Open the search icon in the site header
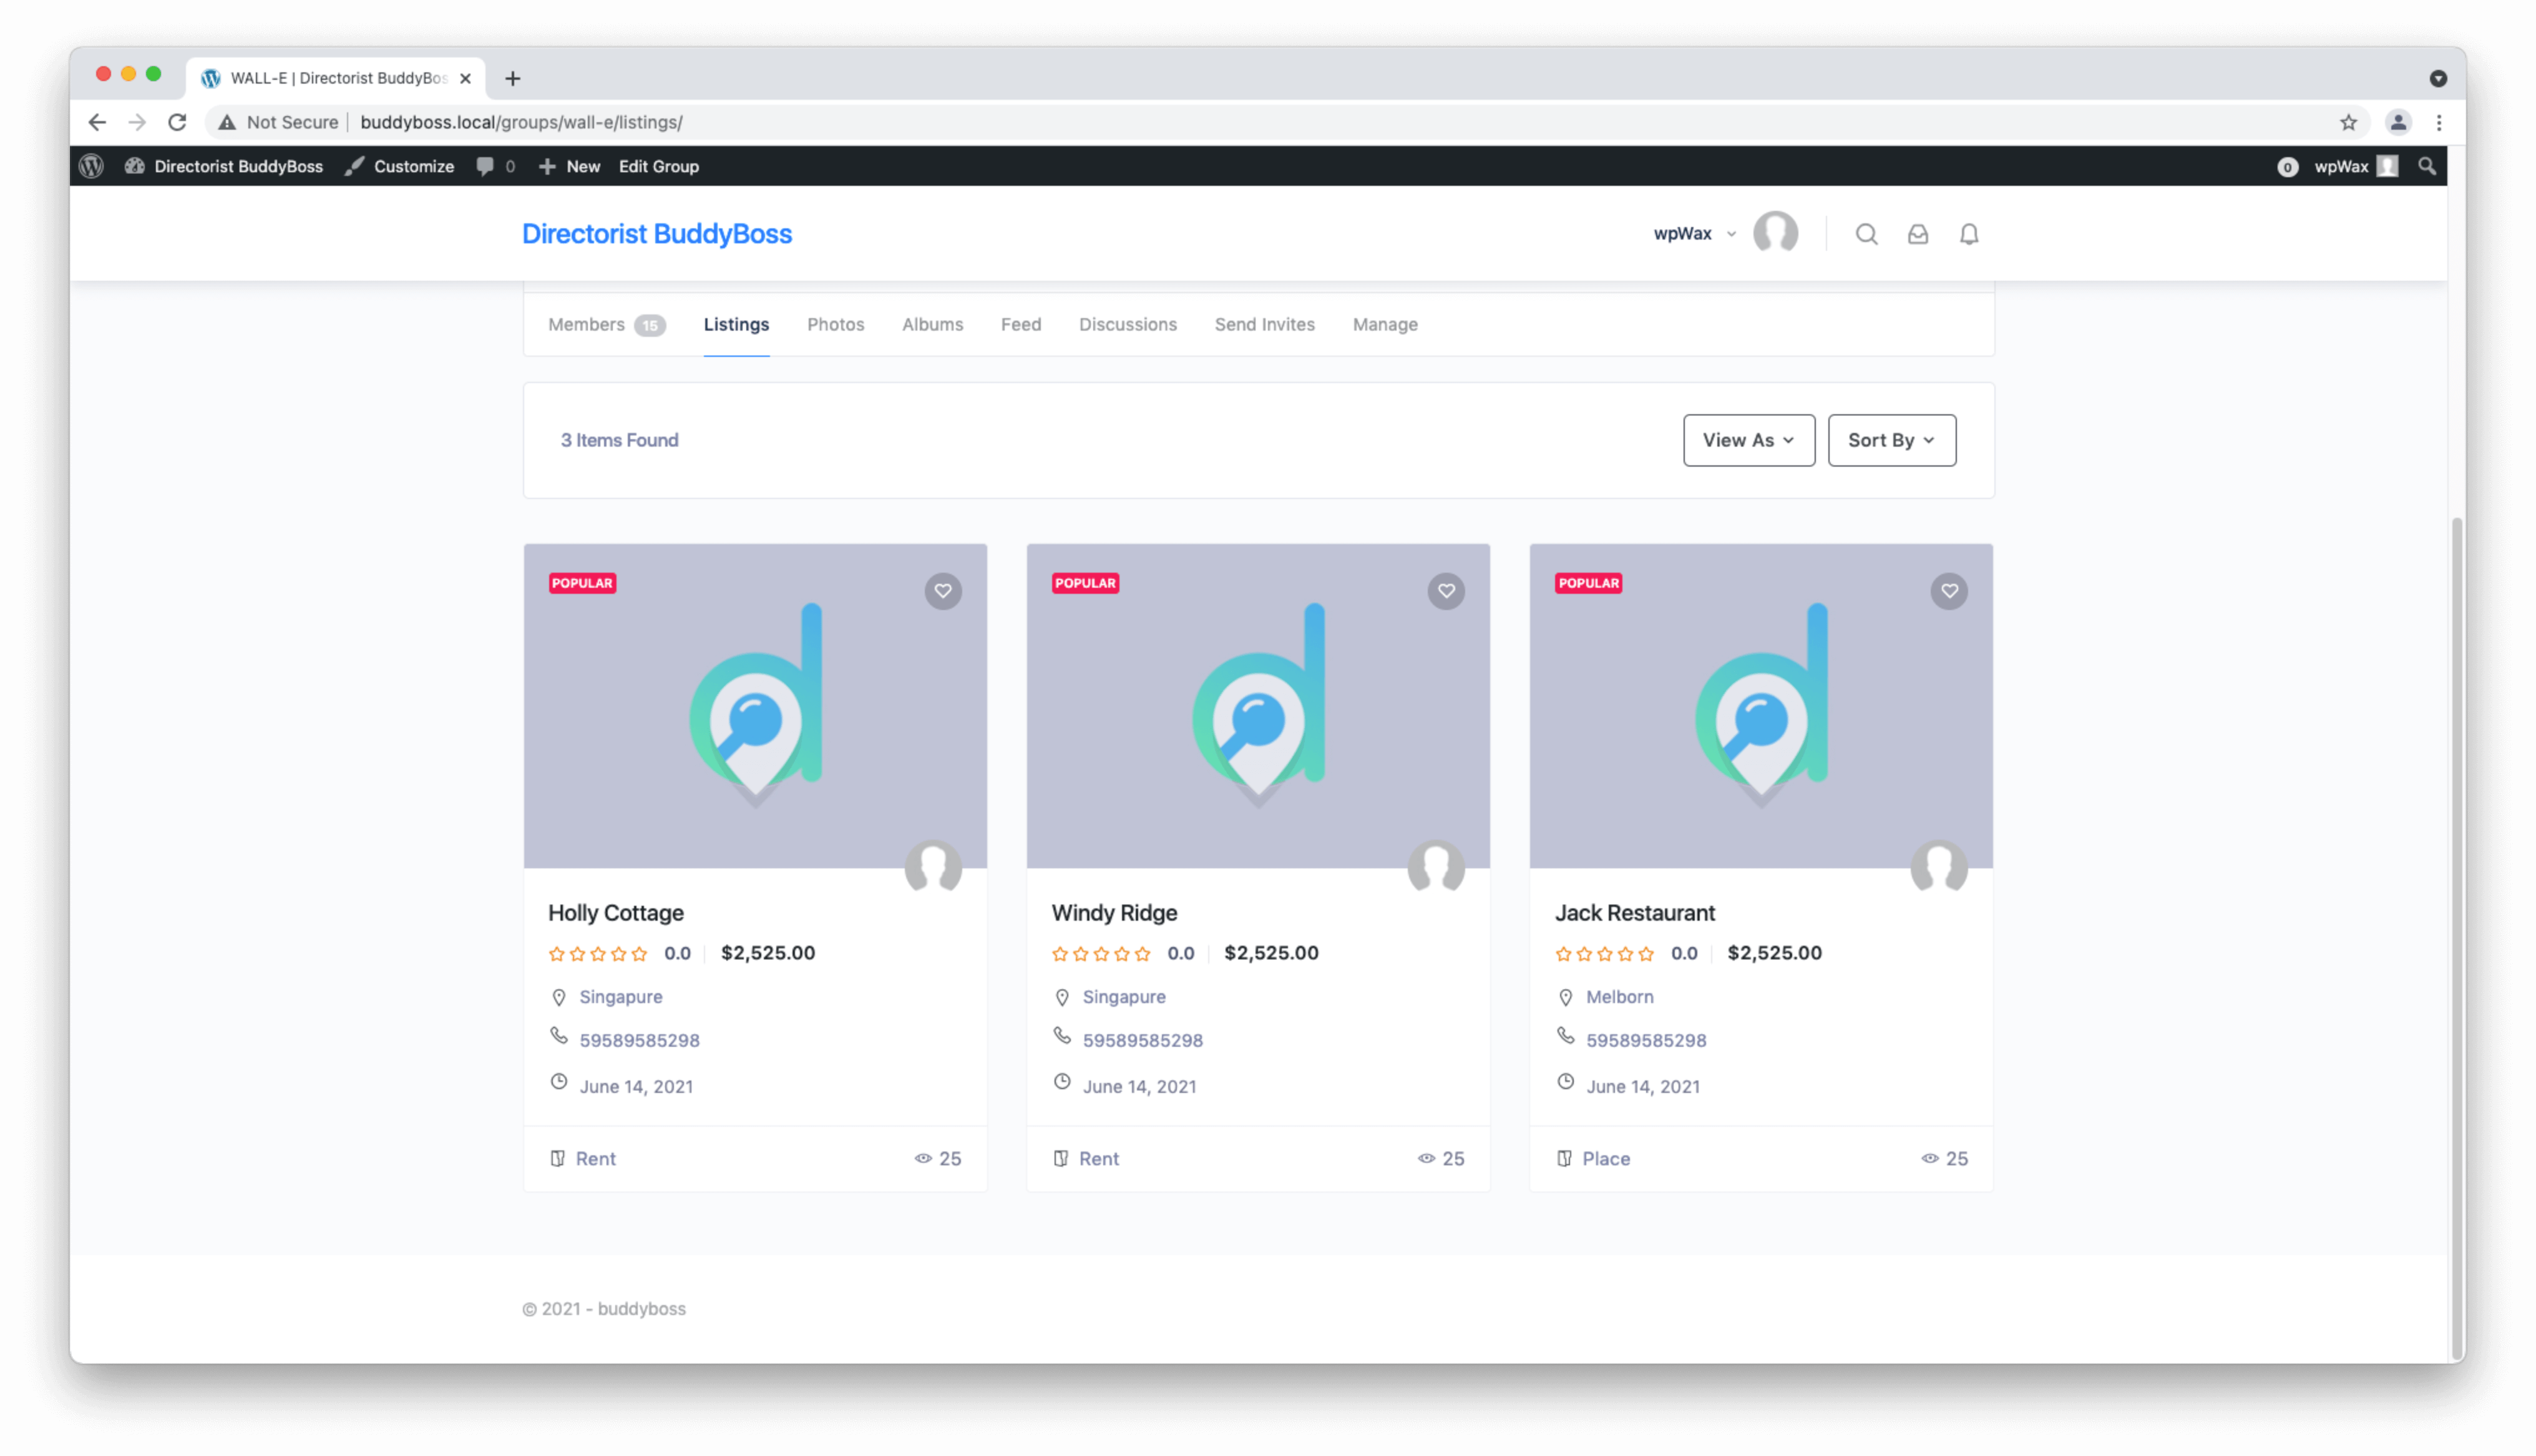Viewport: 2536px width, 1456px height. click(1866, 234)
